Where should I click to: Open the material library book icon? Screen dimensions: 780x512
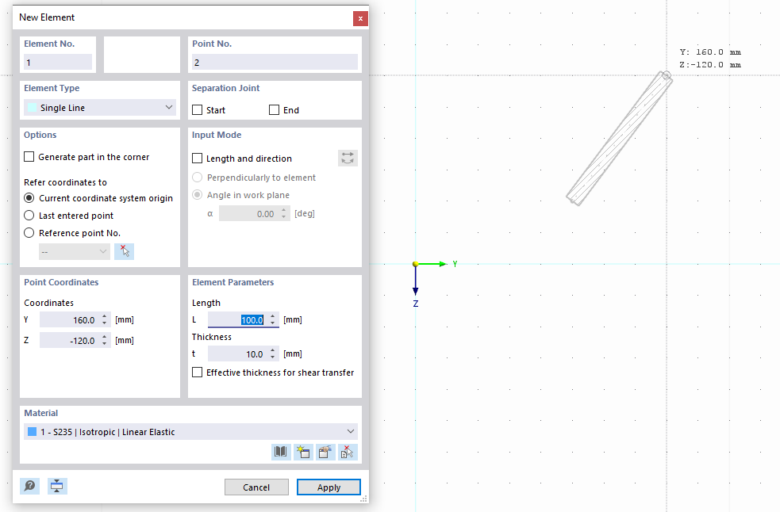click(280, 451)
